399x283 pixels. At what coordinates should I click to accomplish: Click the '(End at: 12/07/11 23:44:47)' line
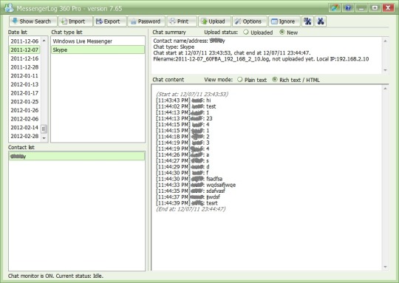[x=191, y=209]
